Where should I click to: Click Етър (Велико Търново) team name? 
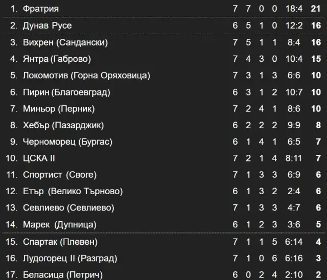click(x=73, y=191)
